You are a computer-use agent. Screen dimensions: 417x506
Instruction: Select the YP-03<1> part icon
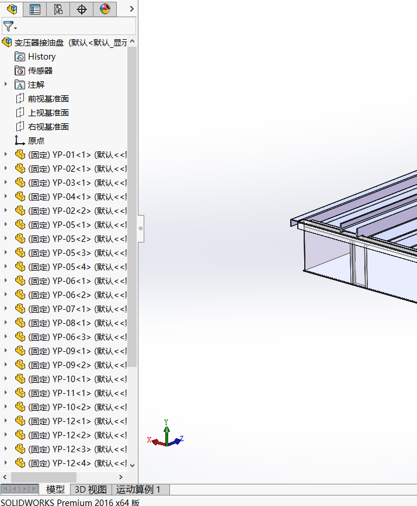tap(20, 183)
